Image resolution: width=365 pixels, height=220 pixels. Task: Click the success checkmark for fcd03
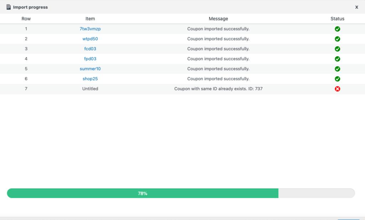(x=337, y=49)
